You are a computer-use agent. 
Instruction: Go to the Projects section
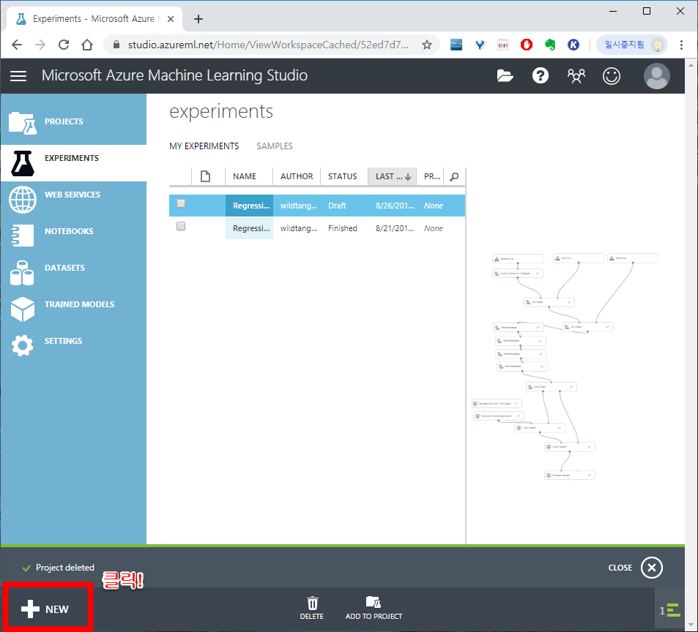(73, 121)
